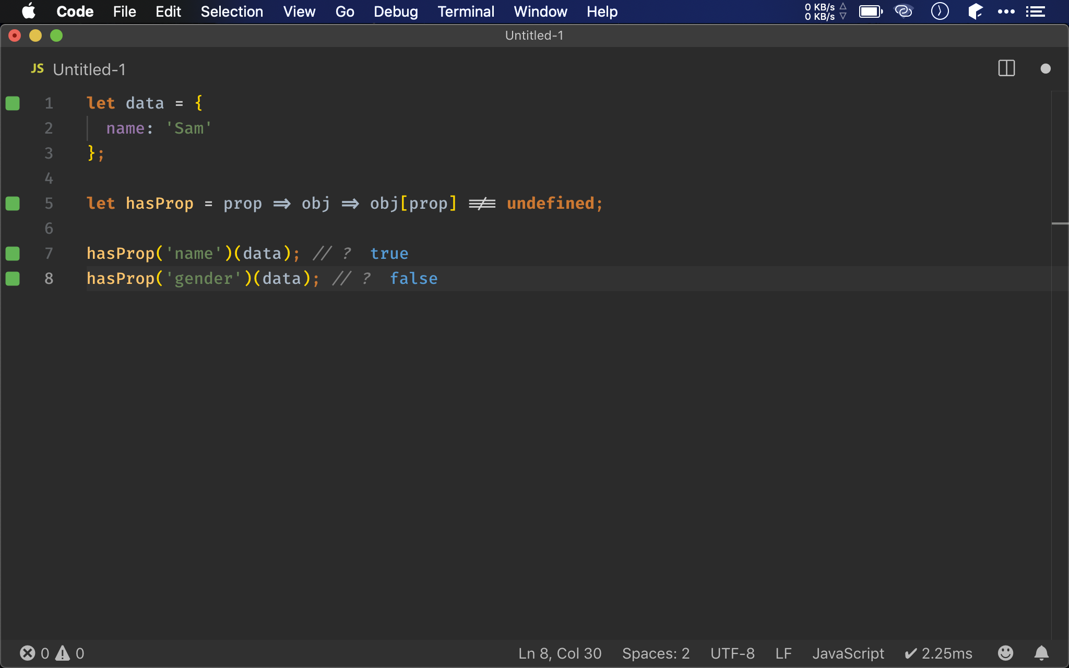
Task: Select the Untitled-1 editor tab
Action: [x=78, y=69]
